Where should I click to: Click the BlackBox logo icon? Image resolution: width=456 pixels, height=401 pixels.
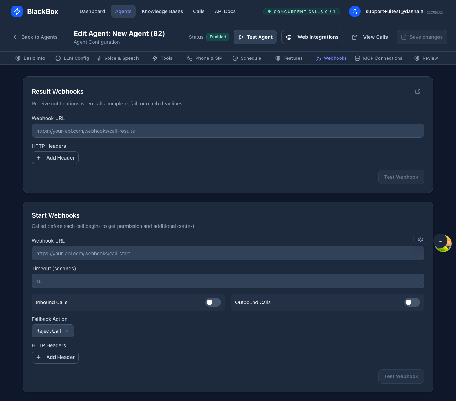point(17,11)
